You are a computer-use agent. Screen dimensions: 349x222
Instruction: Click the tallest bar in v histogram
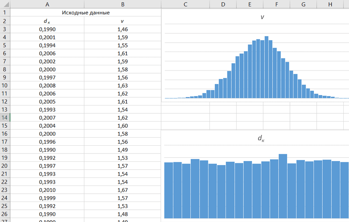pyautogui.click(x=266, y=68)
